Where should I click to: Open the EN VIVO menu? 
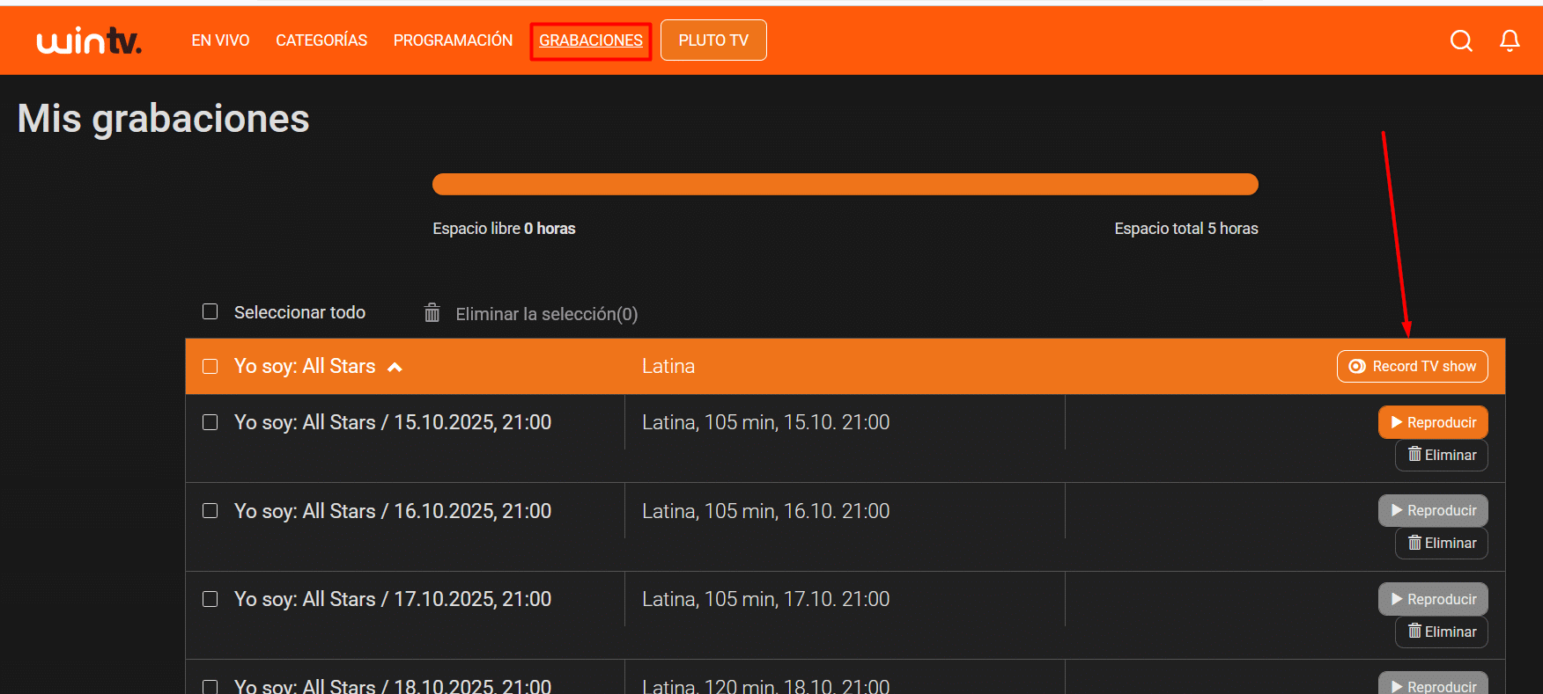[x=220, y=40]
